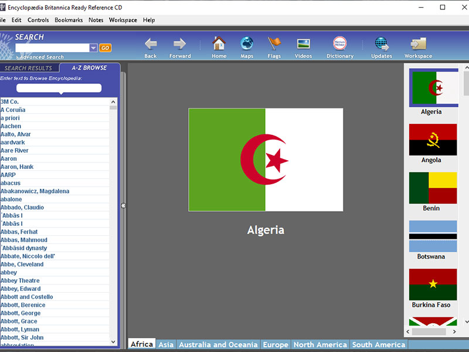Switch to the South America tab
Screen dimensions: 469x352
[x=378, y=344]
